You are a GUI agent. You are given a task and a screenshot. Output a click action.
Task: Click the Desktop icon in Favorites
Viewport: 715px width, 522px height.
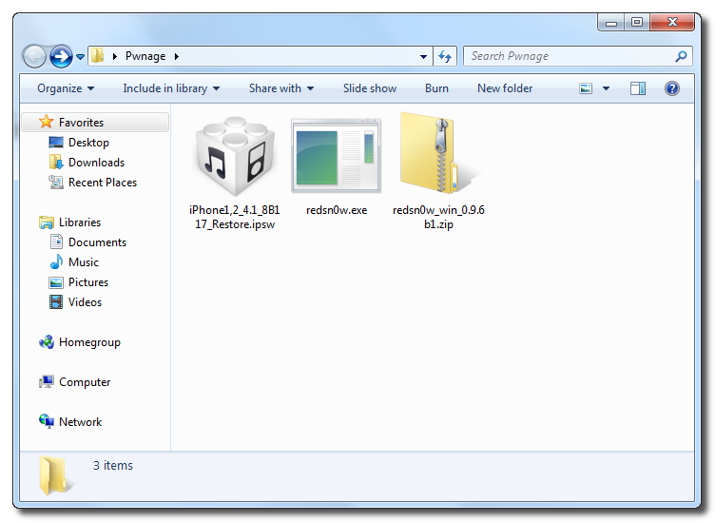(x=56, y=143)
